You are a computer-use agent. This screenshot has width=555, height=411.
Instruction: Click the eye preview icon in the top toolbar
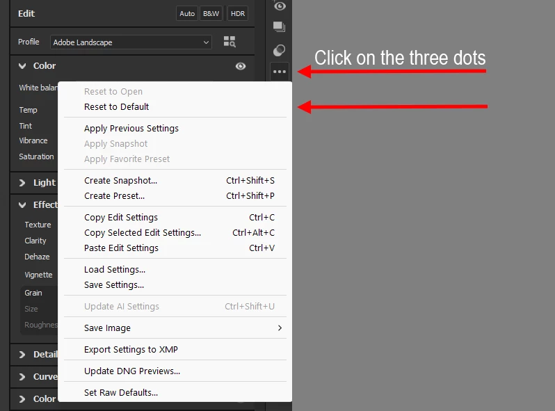(280, 6)
